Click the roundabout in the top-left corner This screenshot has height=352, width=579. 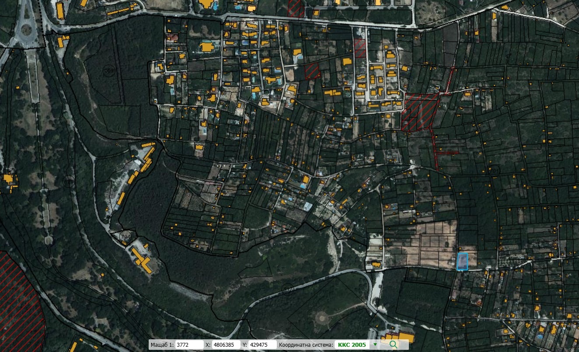(x=26, y=30)
